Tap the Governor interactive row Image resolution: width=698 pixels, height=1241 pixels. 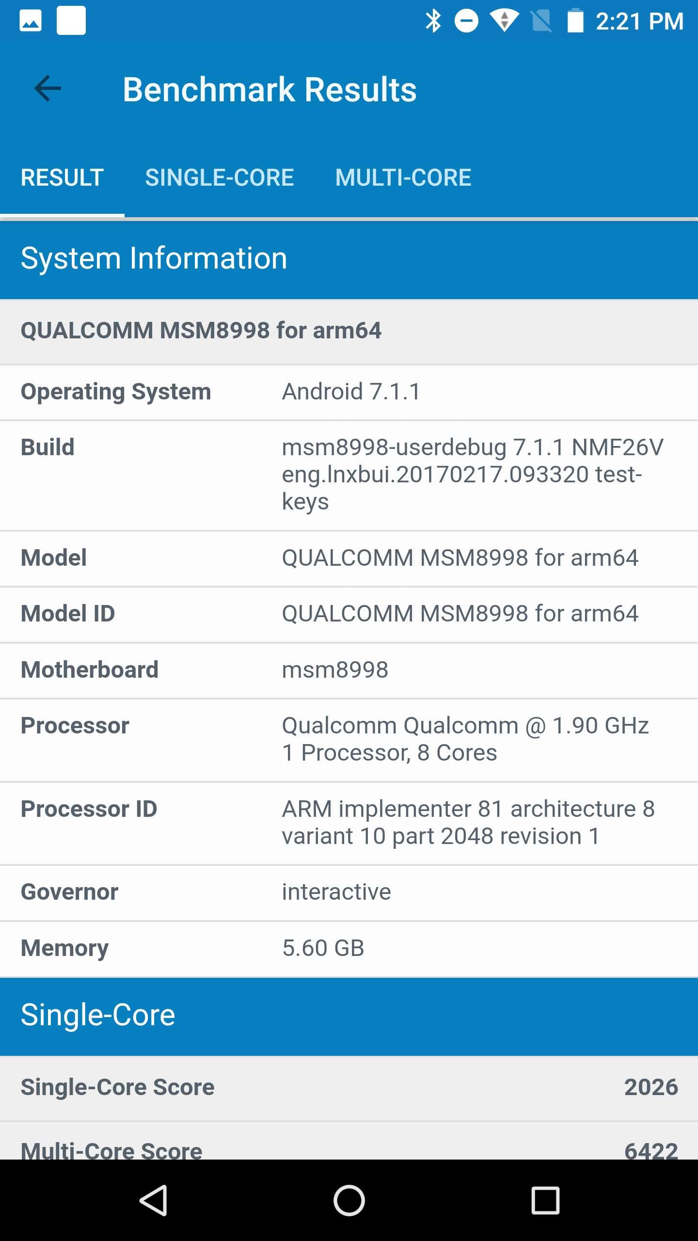pos(349,892)
